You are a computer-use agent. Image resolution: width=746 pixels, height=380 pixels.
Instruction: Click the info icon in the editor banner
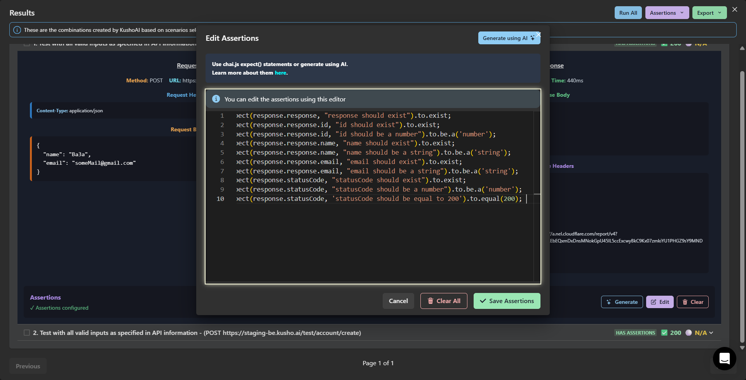(216, 99)
